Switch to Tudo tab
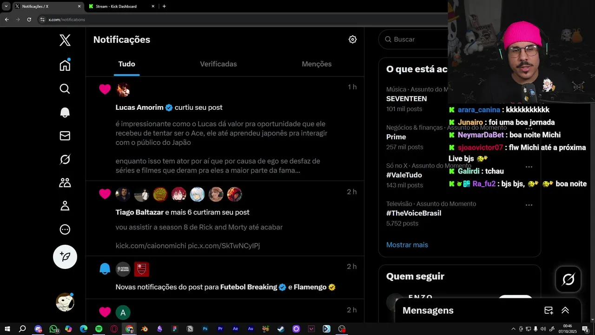The height and width of the screenshot is (335, 595). click(x=126, y=64)
